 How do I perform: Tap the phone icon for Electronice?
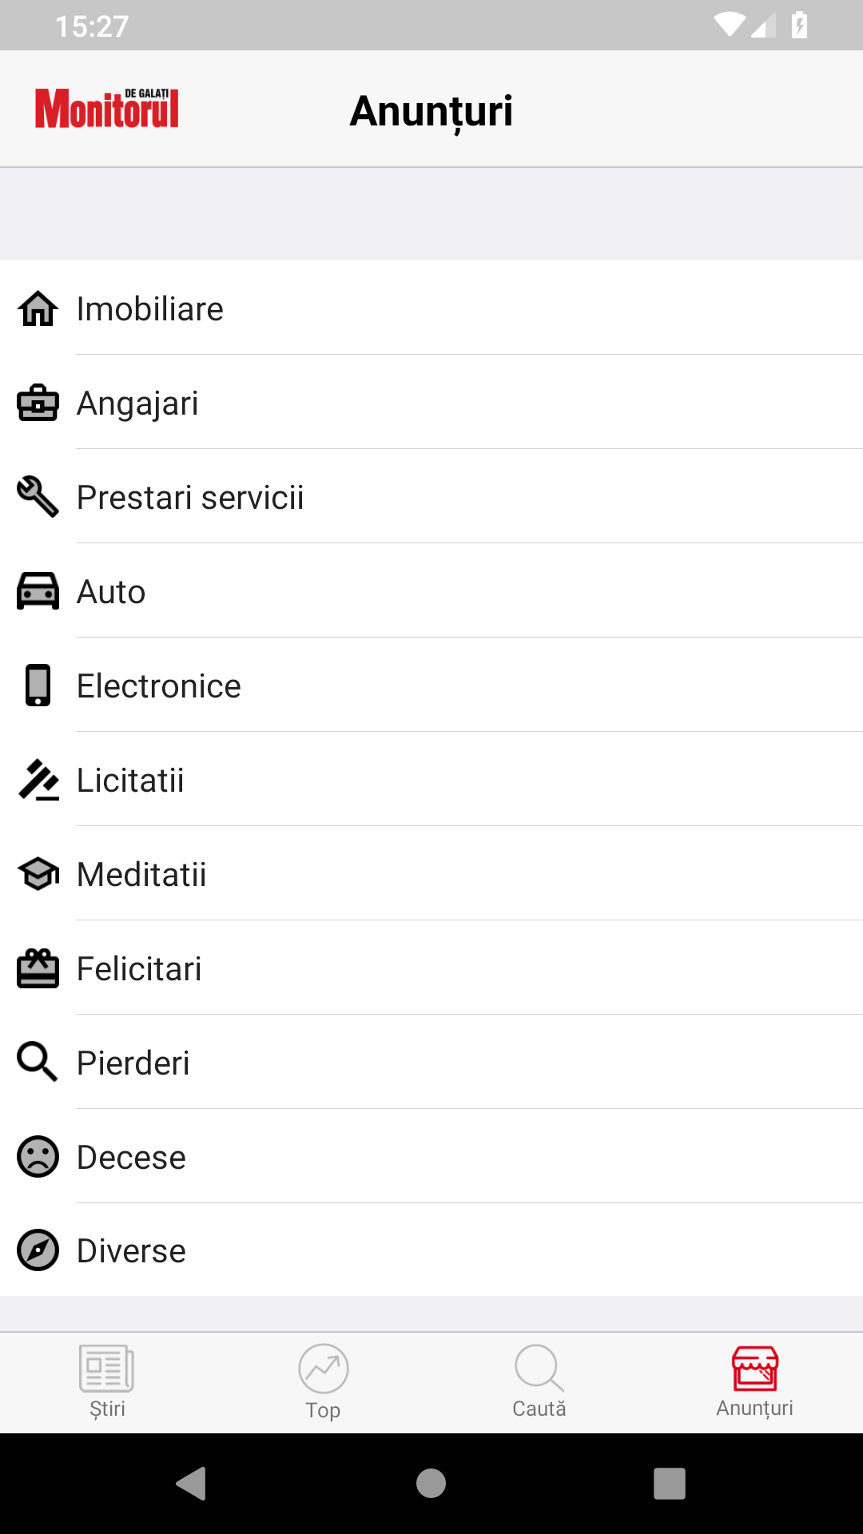pyautogui.click(x=38, y=686)
